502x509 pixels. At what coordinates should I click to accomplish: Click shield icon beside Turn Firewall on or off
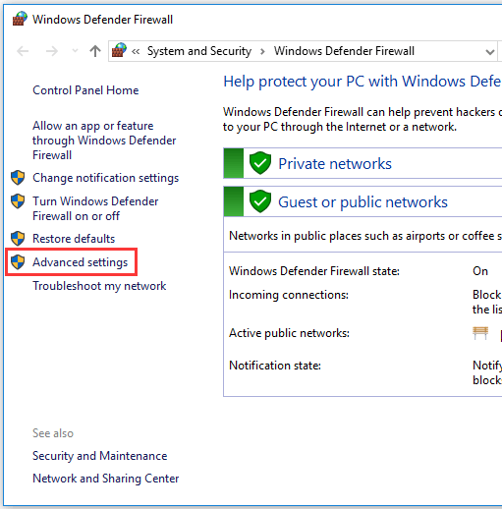[x=18, y=201]
